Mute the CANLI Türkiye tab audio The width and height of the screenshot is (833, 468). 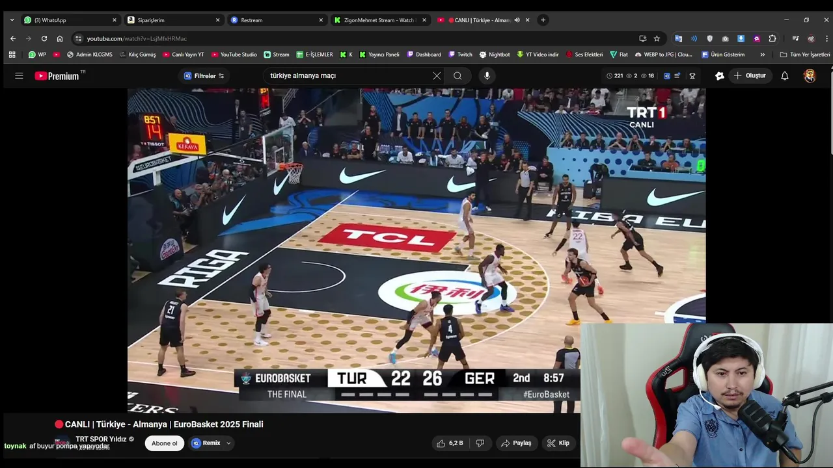(x=517, y=20)
